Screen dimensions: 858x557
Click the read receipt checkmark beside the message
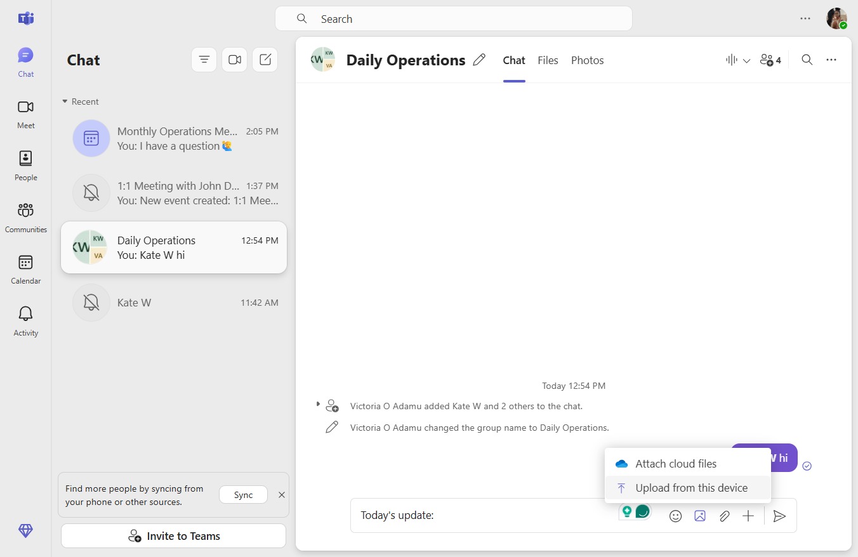(807, 466)
